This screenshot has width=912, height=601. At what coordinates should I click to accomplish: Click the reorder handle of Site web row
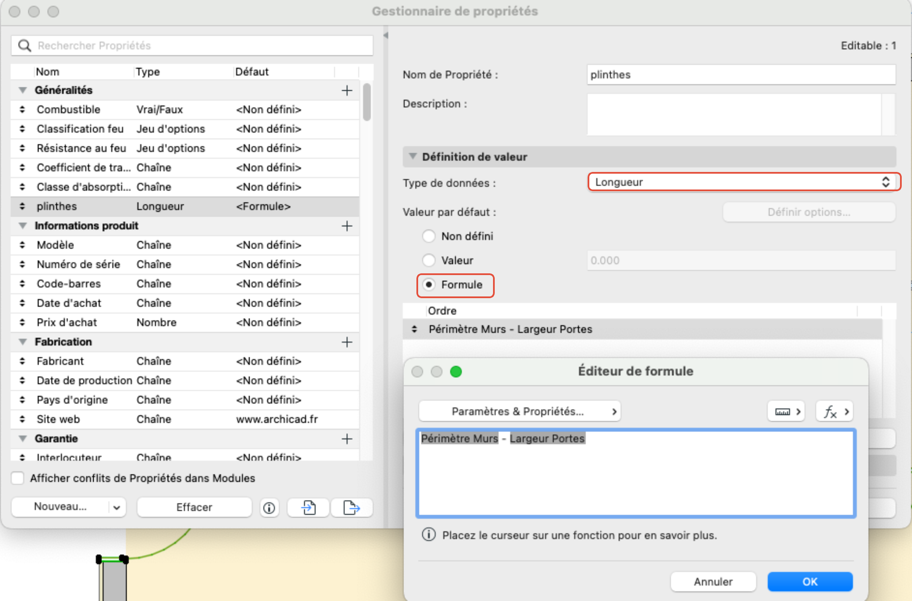[22, 419]
